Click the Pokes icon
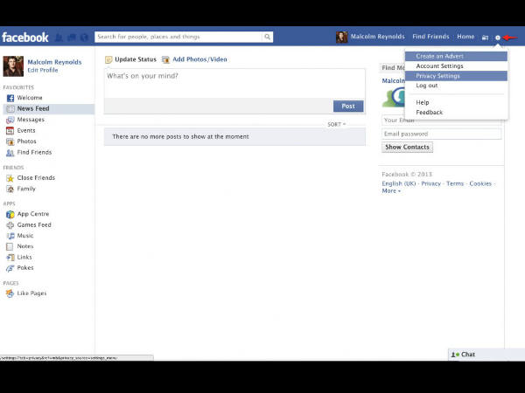The width and height of the screenshot is (525, 393). 10,268
